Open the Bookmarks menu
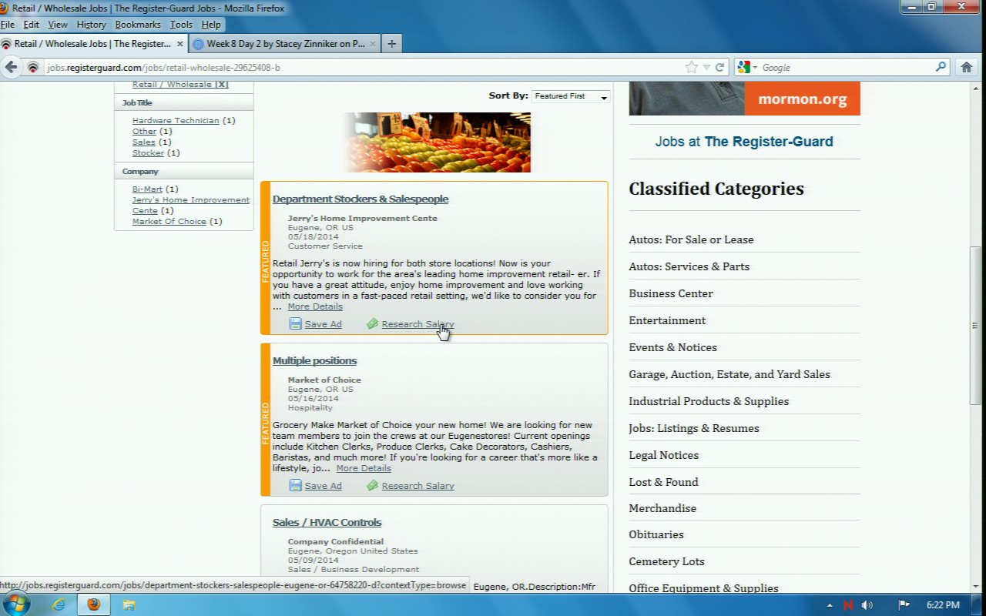This screenshot has width=986, height=616. click(x=137, y=25)
